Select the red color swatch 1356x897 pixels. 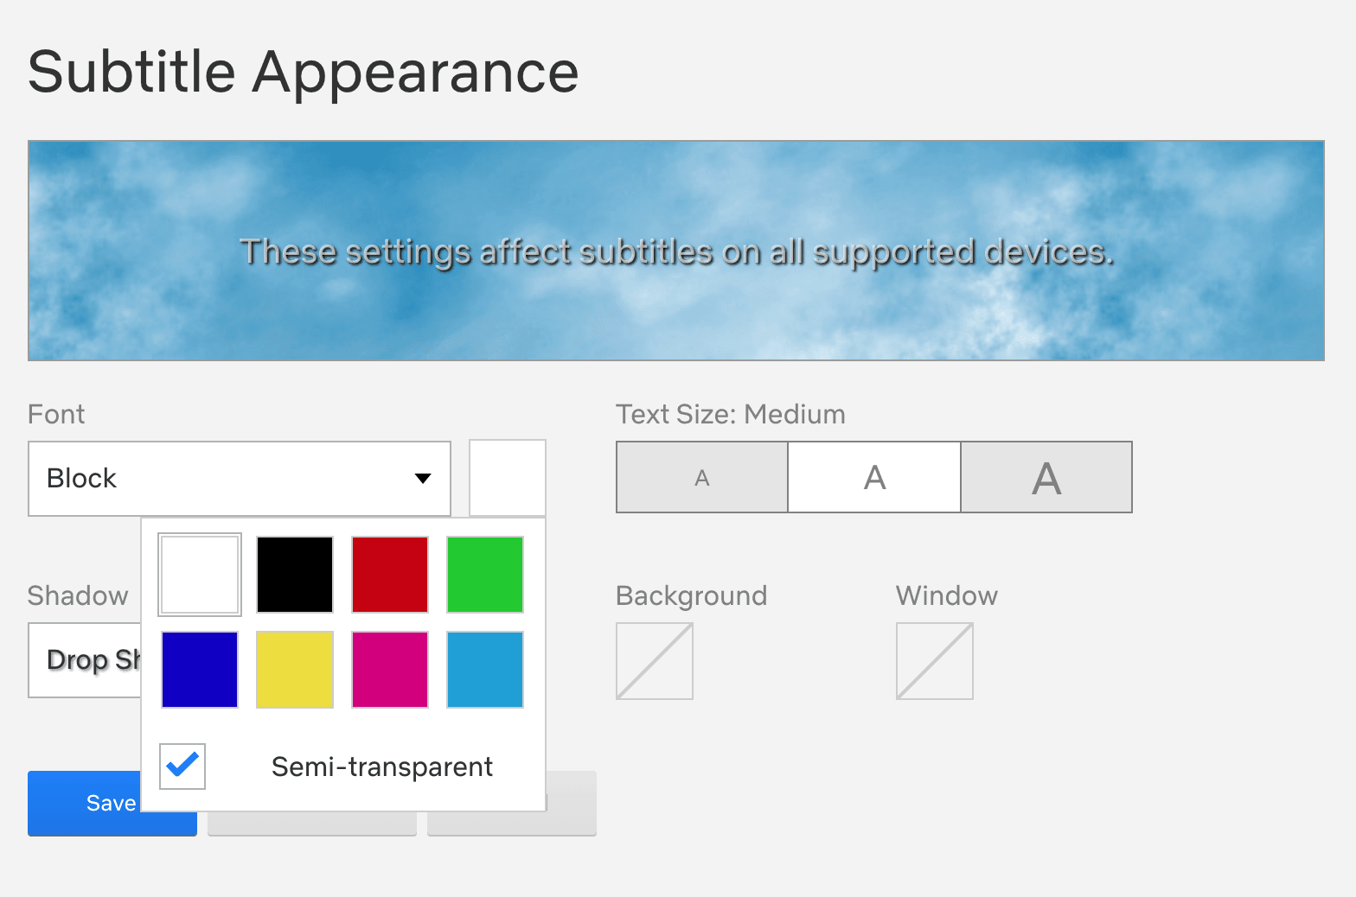[390, 575]
